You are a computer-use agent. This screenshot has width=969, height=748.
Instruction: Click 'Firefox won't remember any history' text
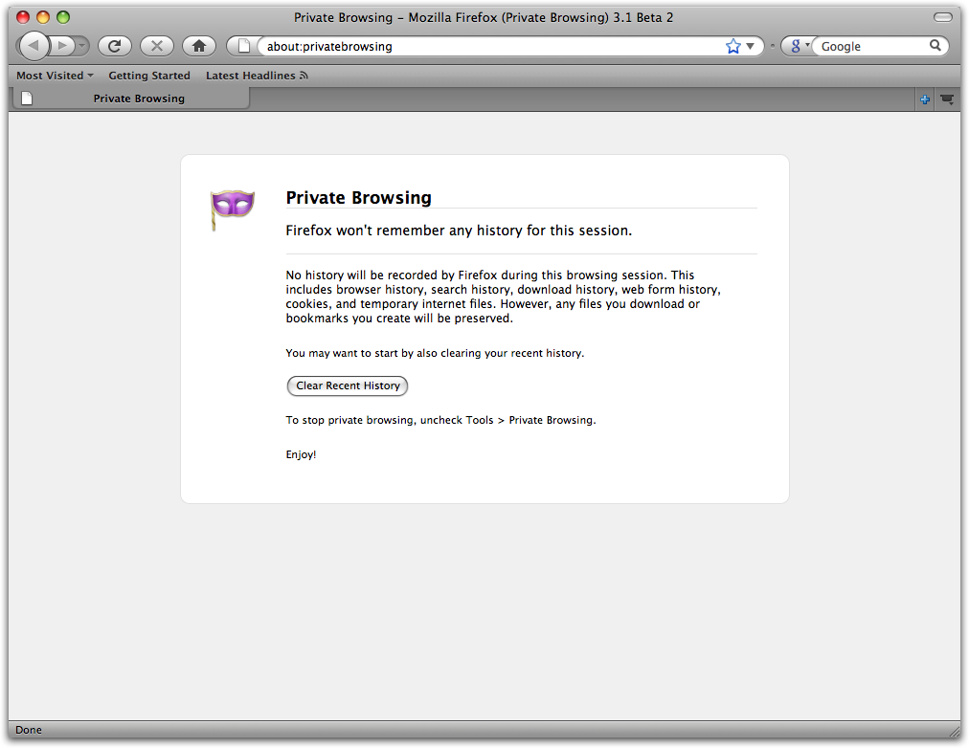coord(459,231)
